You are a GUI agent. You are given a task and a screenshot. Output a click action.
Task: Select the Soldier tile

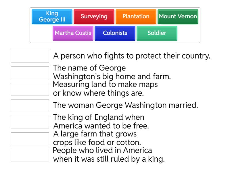coord(157,33)
